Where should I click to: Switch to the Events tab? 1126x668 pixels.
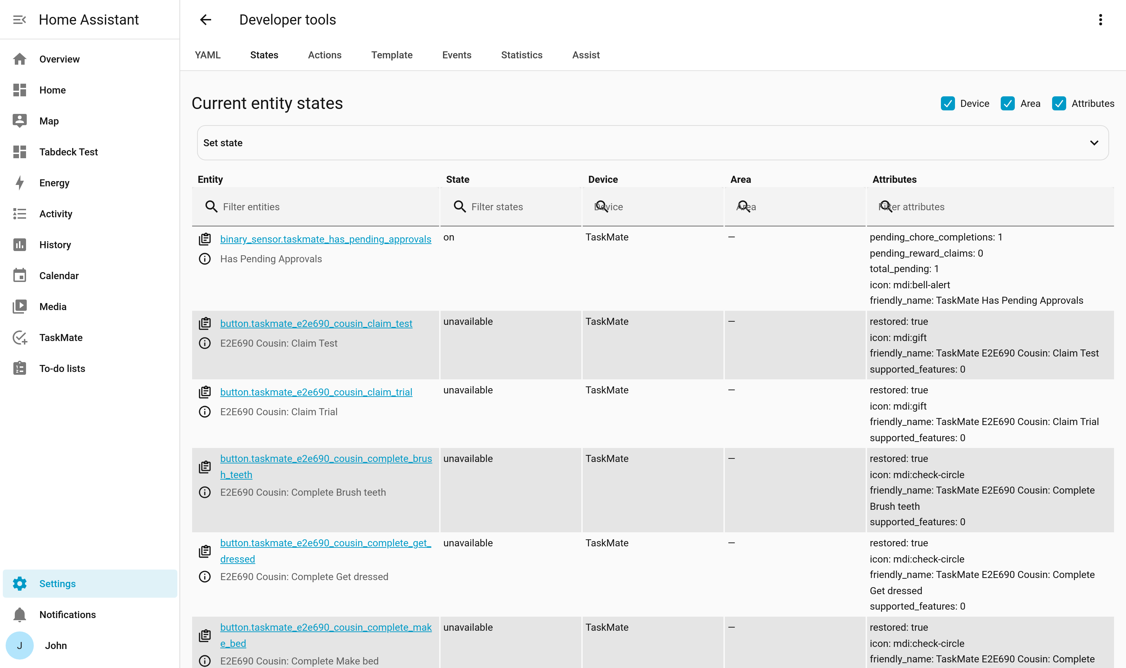click(457, 55)
